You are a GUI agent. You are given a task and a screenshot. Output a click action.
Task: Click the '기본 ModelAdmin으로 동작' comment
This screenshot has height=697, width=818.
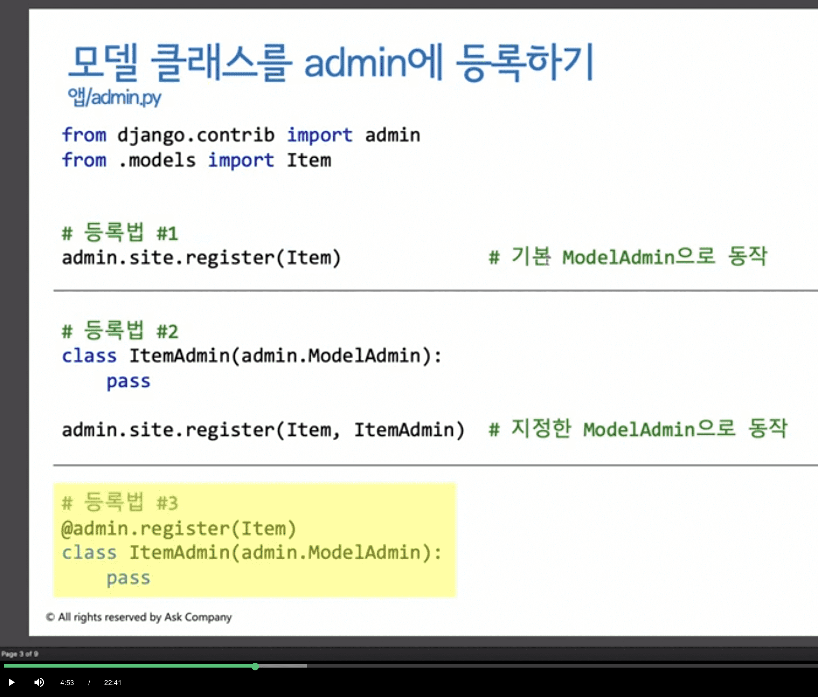pyautogui.click(x=628, y=257)
